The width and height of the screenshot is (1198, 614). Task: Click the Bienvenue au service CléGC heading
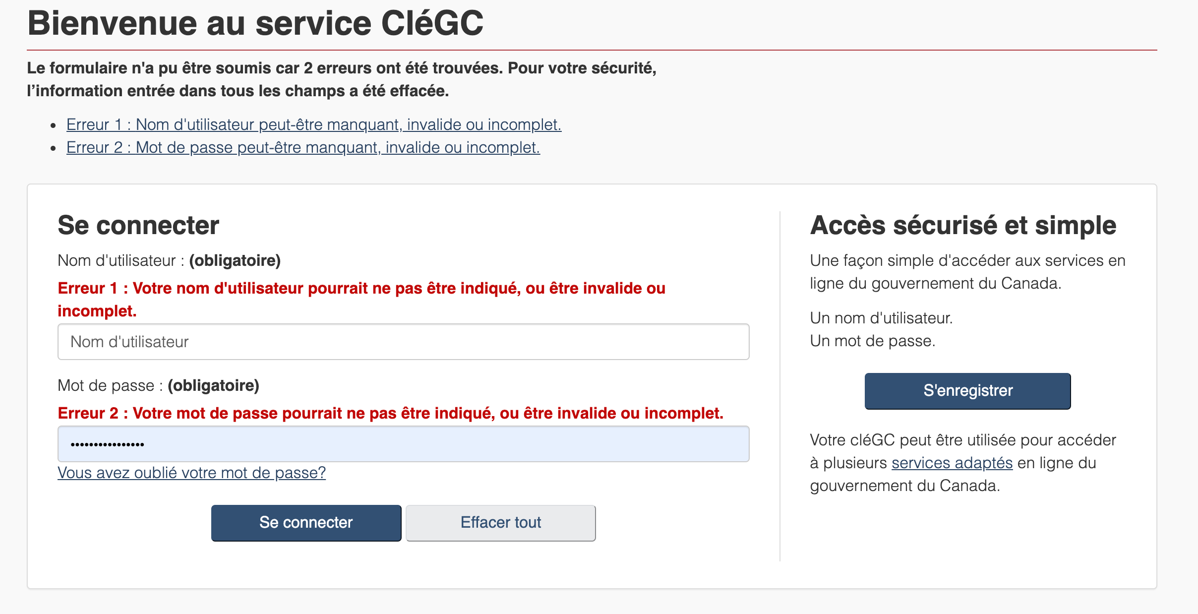[x=255, y=23]
